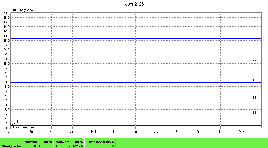Click the 50.0 value on the y-axis
268x148 pixels.
(x=6, y=13)
